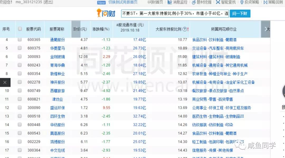This screenshot has height=158, width=285.
Task: Check the box for 000518 四环生物
Action: pos(20,116)
